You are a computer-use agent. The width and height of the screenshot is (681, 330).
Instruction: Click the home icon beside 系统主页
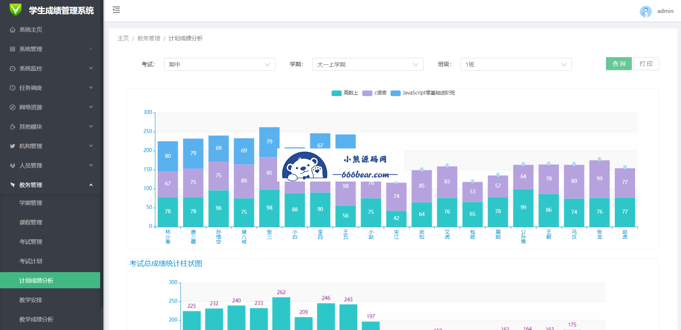(x=13, y=30)
